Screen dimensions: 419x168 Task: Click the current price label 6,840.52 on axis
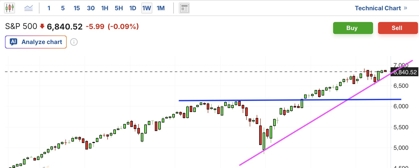click(405, 72)
